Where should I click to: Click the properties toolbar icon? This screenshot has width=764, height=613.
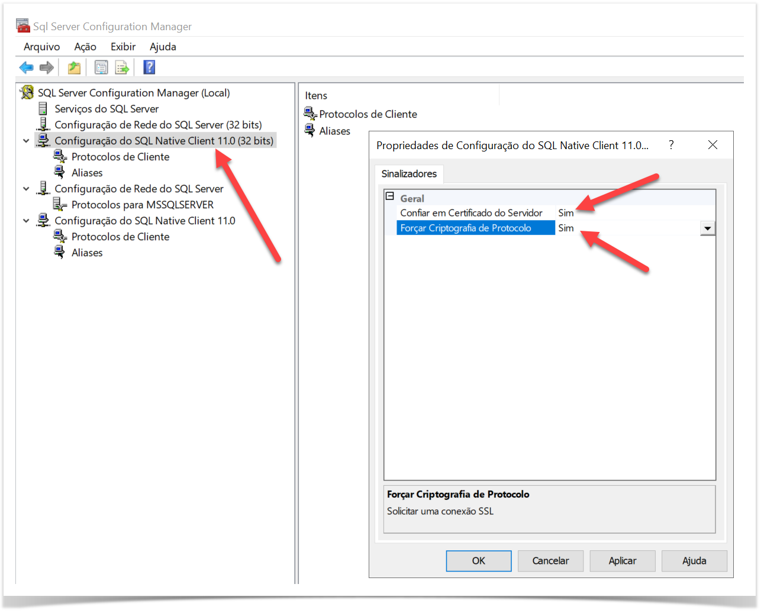pos(101,67)
